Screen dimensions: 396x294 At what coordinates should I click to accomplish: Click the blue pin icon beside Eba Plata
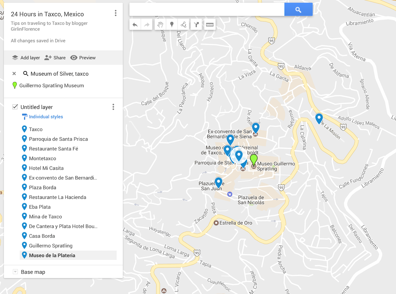tap(24, 206)
